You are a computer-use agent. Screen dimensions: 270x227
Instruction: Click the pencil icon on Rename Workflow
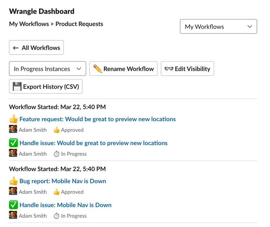[x=97, y=68]
